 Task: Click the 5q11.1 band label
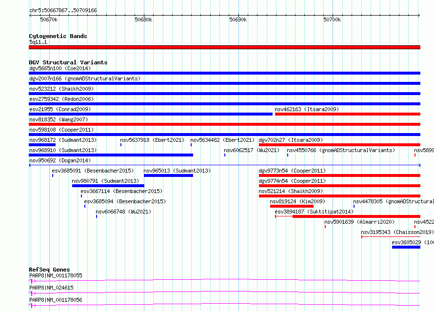pyautogui.click(x=38, y=42)
